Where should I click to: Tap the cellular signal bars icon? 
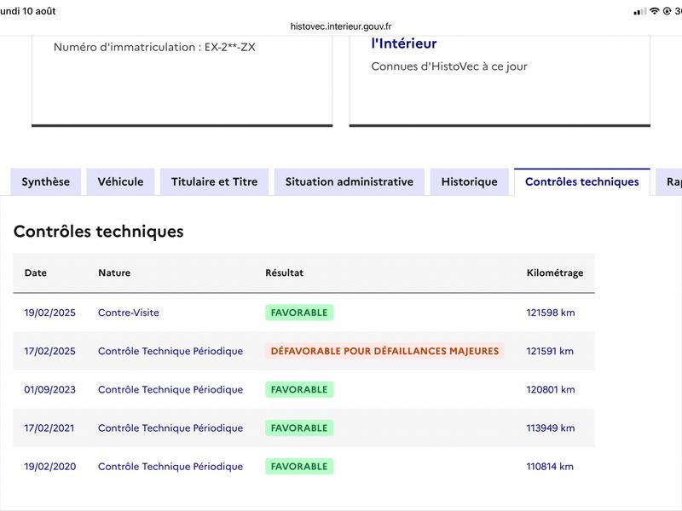640,12
